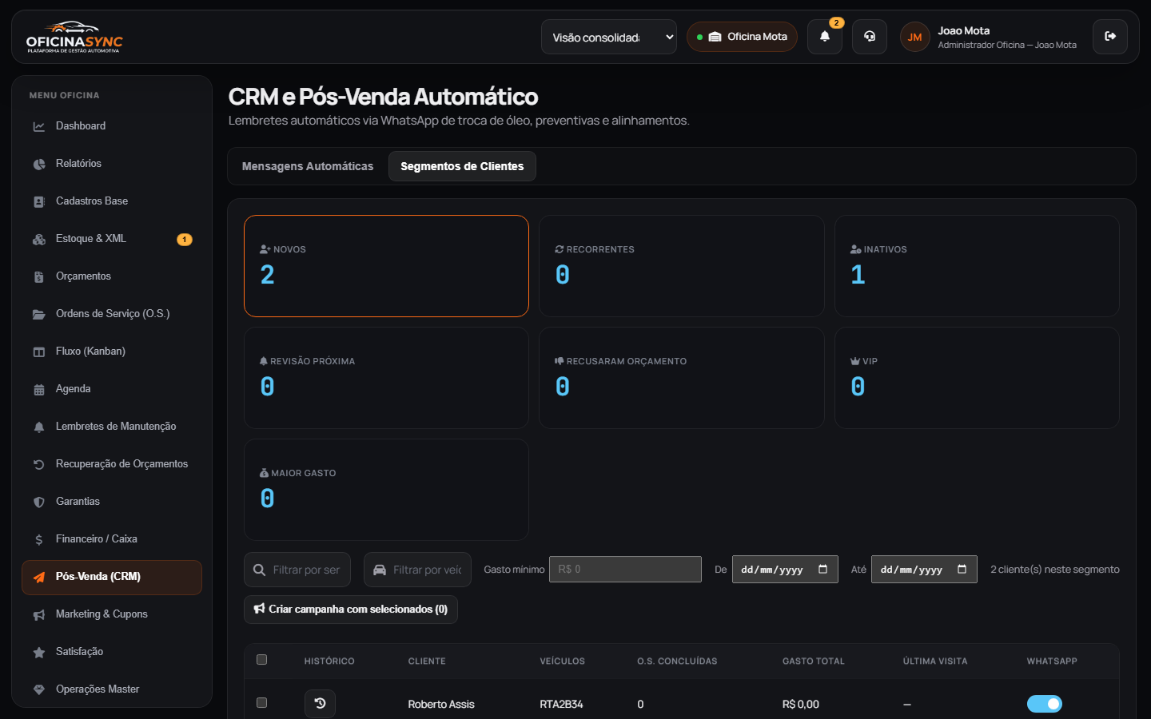This screenshot has height=719, width=1151.
Task: Click the RTA2B34 vehicle plate
Action: [561, 704]
